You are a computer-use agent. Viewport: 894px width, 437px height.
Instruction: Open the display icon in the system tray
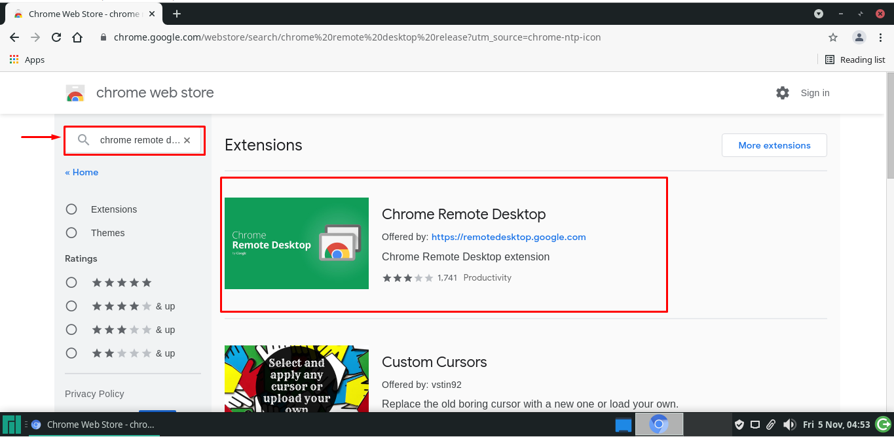tap(755, 425)
